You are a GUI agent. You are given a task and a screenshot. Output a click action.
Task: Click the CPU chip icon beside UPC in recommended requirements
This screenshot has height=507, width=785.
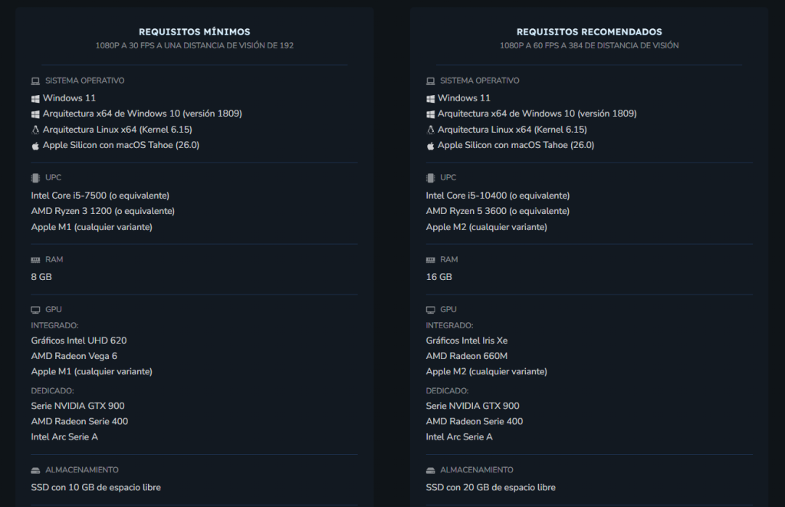click(x=430, y=178)
